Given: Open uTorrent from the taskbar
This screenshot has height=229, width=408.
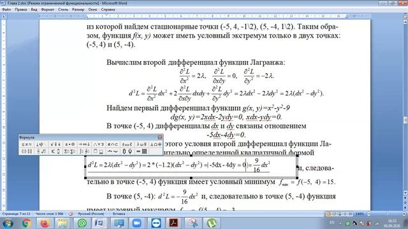Looking at the screenshot, I should [x=212, y=223].
